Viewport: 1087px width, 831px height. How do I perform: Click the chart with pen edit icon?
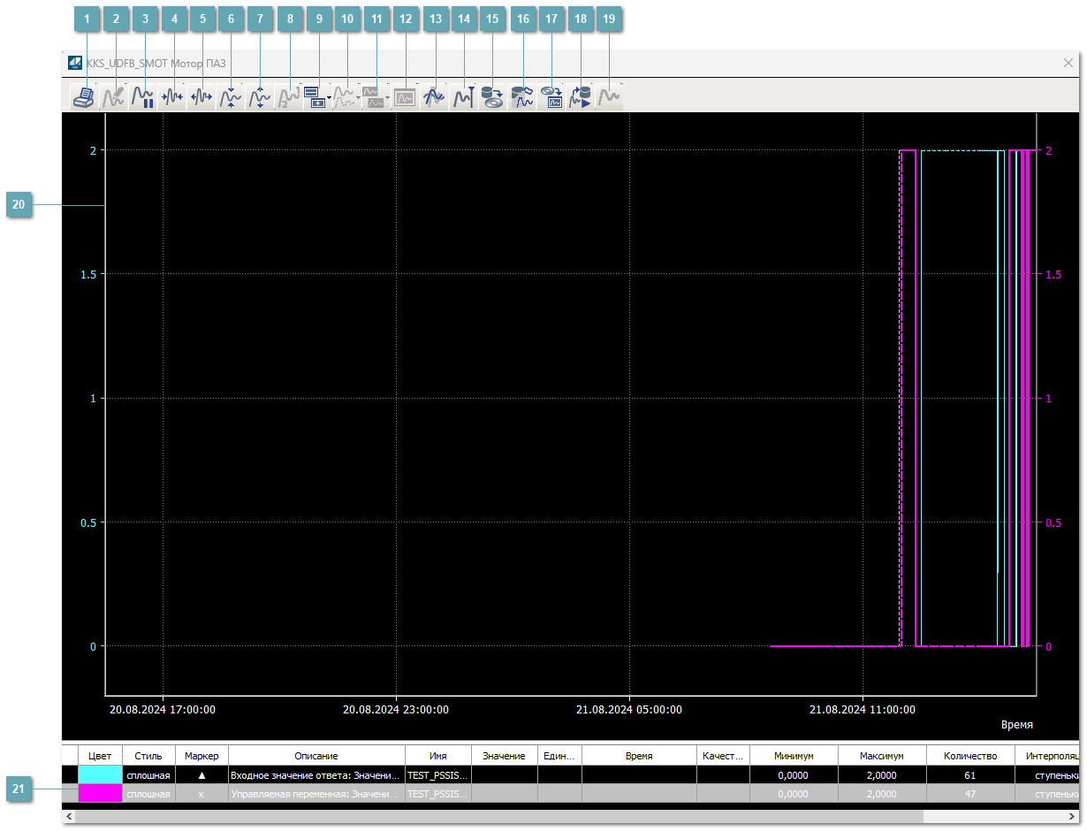[x=113, y=97]
